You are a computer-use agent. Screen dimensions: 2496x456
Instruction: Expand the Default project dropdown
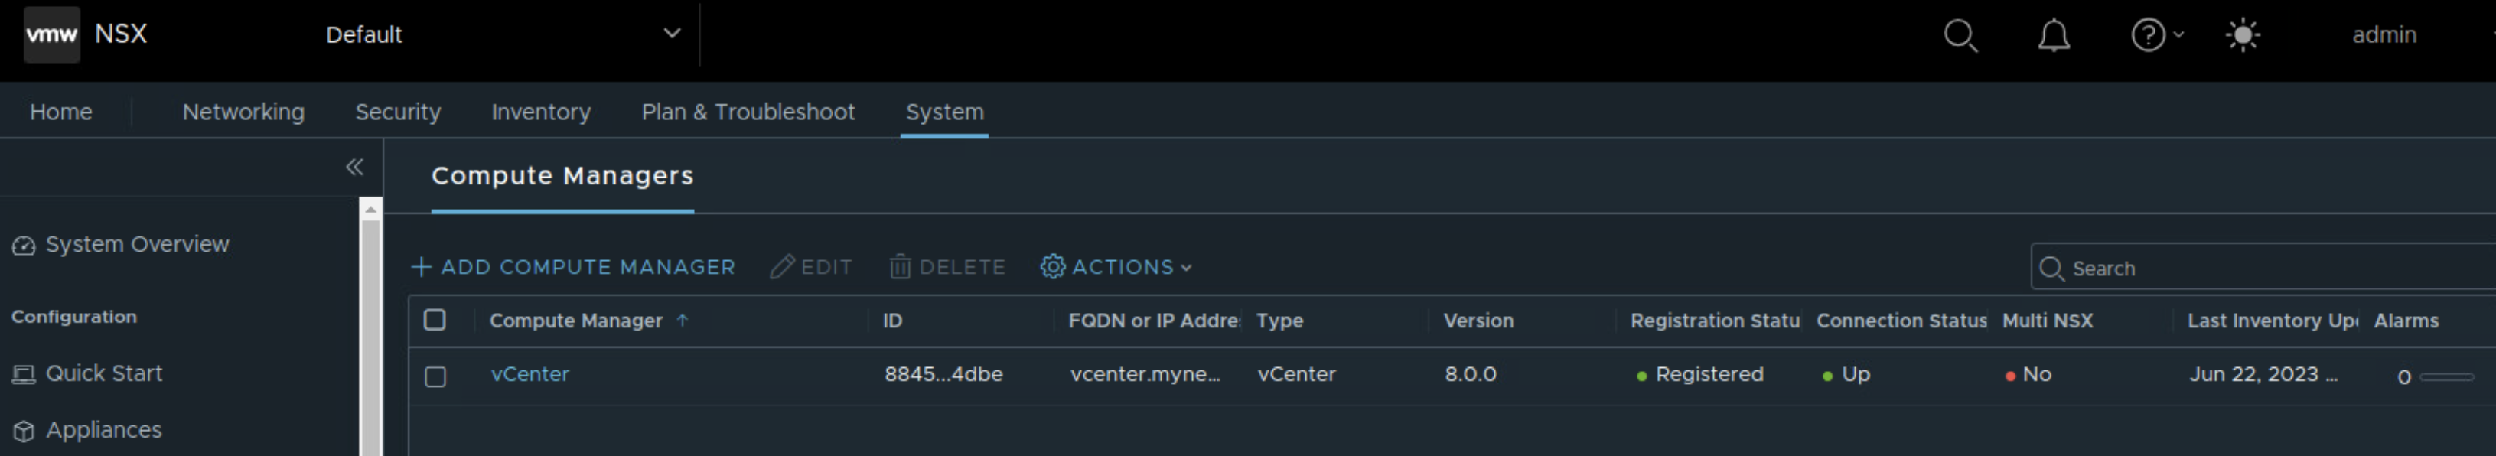(x=670, y=34)
